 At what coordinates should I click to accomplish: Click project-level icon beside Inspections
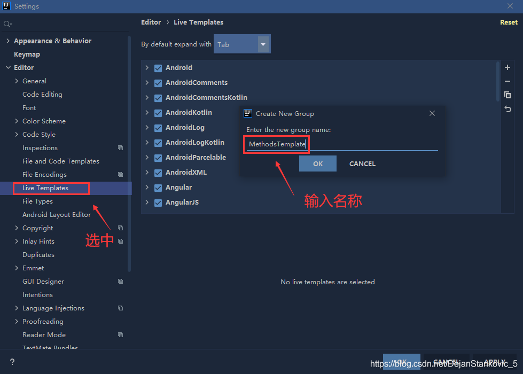[x=120, y=148]
